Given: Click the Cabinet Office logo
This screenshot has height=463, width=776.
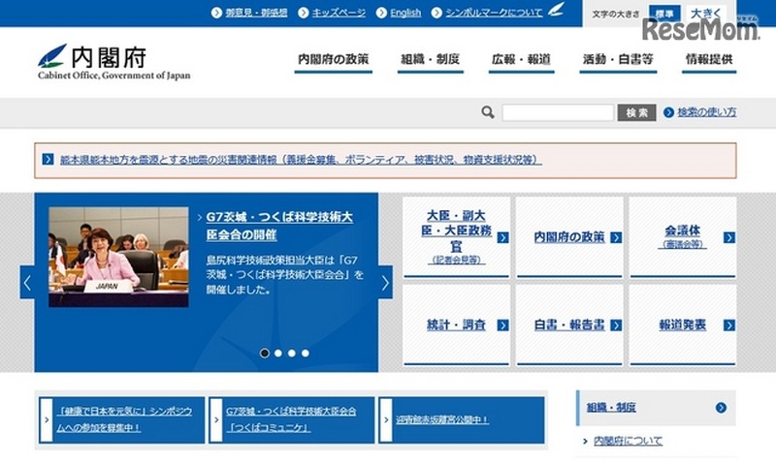Looking at the screenshot, I should tap(113, 62).
